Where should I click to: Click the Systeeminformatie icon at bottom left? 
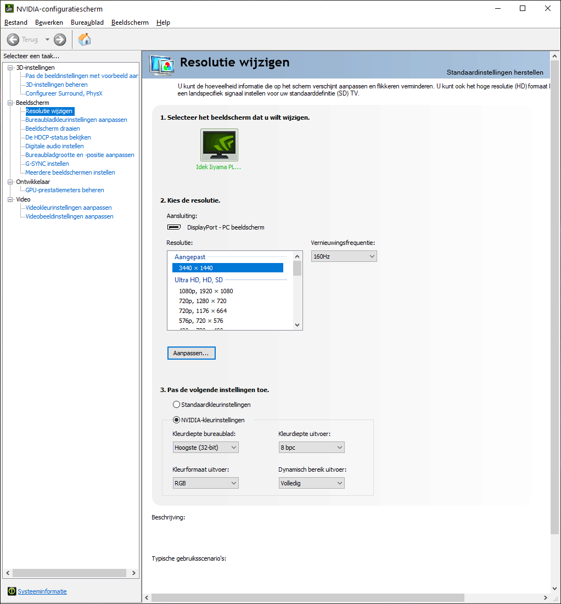[12, 591]
